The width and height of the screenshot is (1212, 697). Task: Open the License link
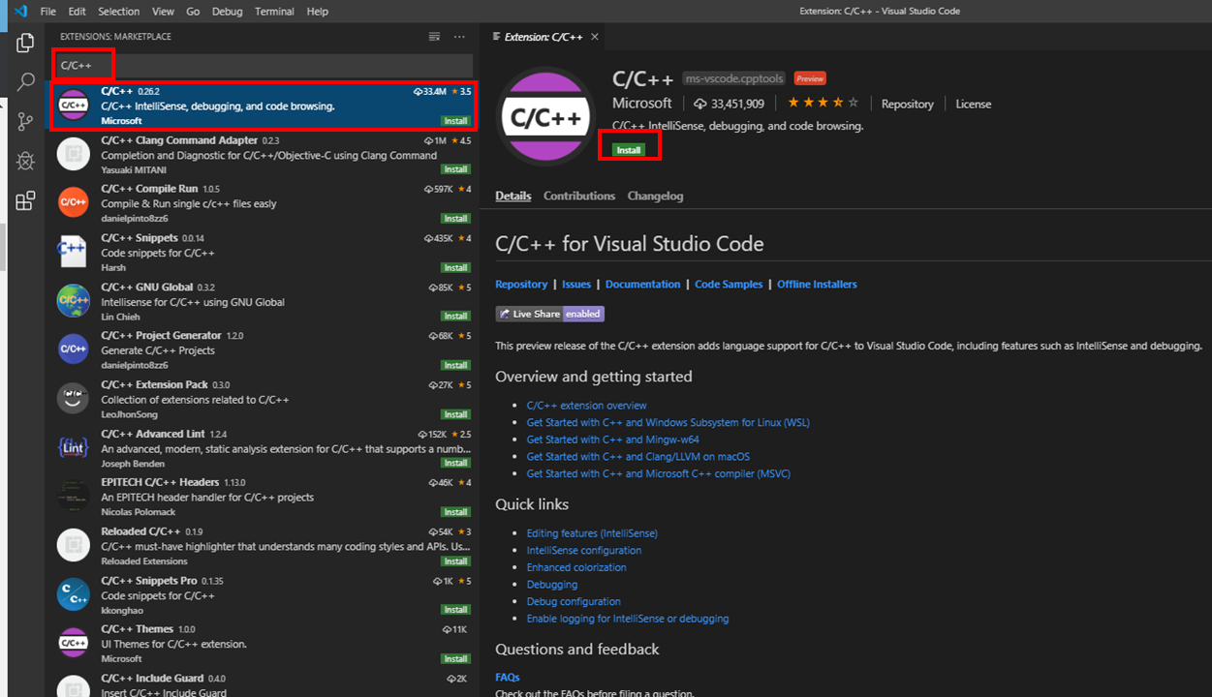(x=973, y=104)
